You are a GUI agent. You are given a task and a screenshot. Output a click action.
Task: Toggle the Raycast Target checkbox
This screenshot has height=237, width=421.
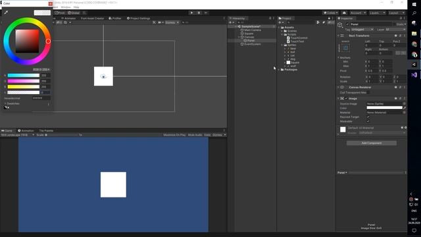(368, 117)
